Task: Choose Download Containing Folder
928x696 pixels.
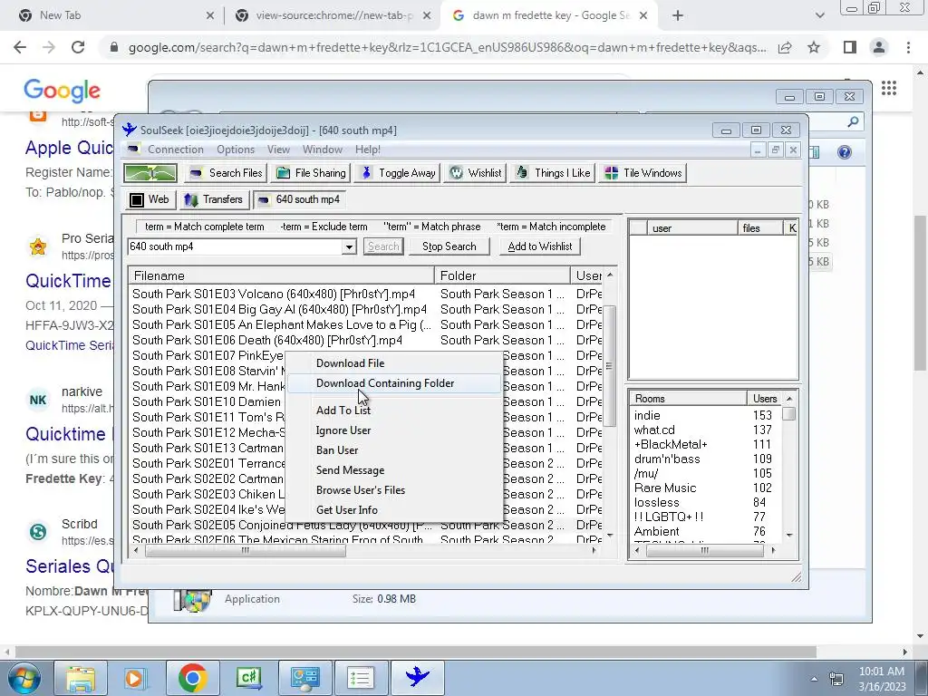Action: pyautogui.click(x=393, y=383)
